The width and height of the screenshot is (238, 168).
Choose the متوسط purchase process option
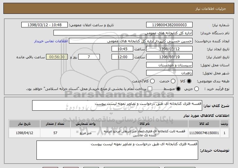(178, 89)
